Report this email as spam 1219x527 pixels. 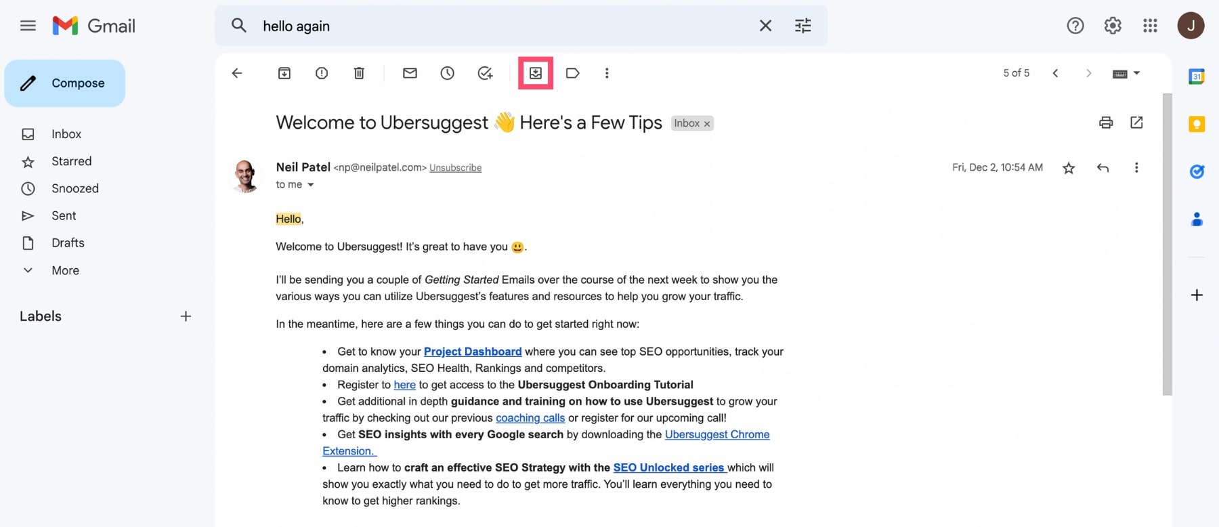[x=322, y=73]
